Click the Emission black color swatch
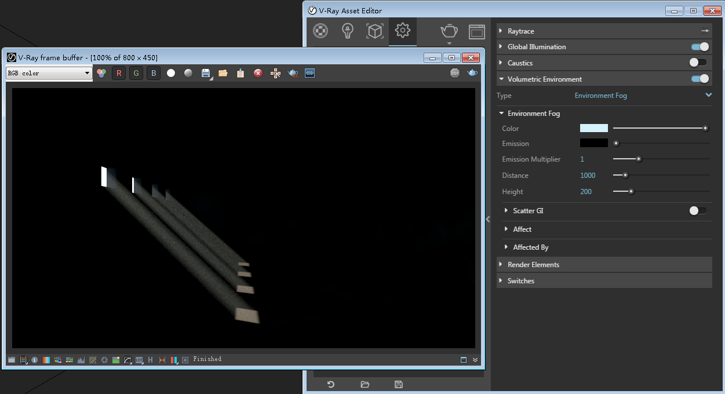The image size is (725, 394). 593,143
